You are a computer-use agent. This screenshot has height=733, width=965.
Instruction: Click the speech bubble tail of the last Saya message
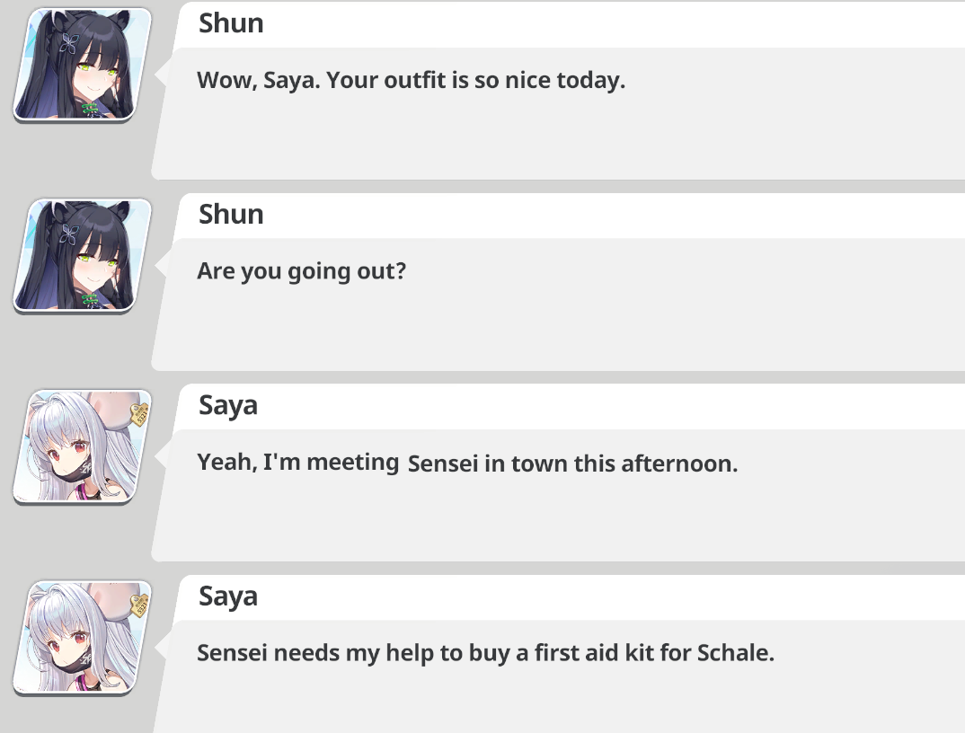click(162, 649)
